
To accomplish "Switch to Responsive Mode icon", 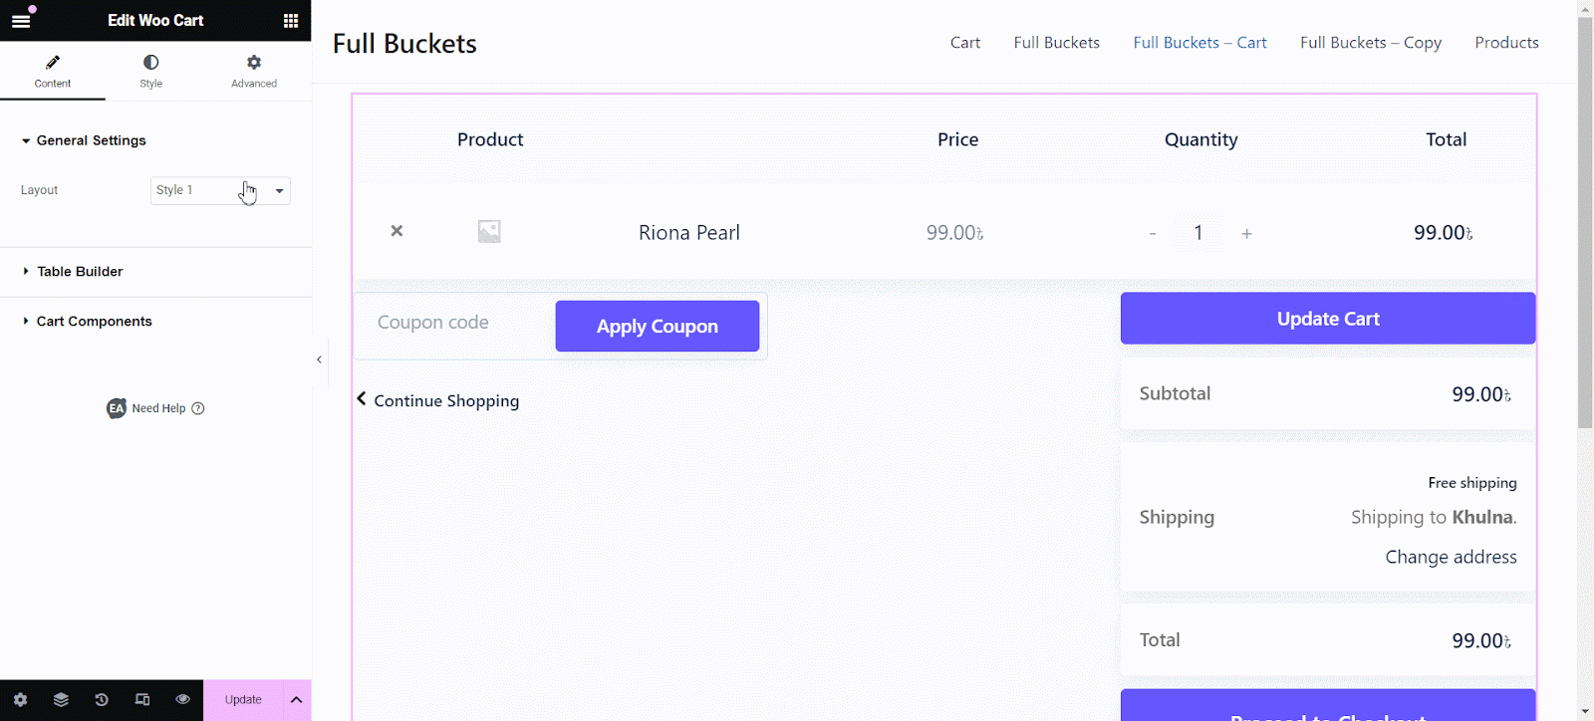I will [141, 699].
